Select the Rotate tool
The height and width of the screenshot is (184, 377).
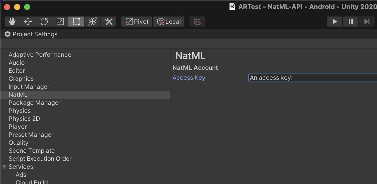pos(44,21)
